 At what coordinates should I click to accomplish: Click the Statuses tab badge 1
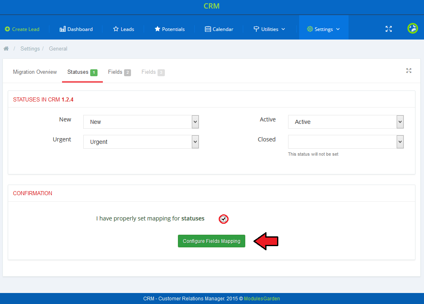tap(94, 73)
